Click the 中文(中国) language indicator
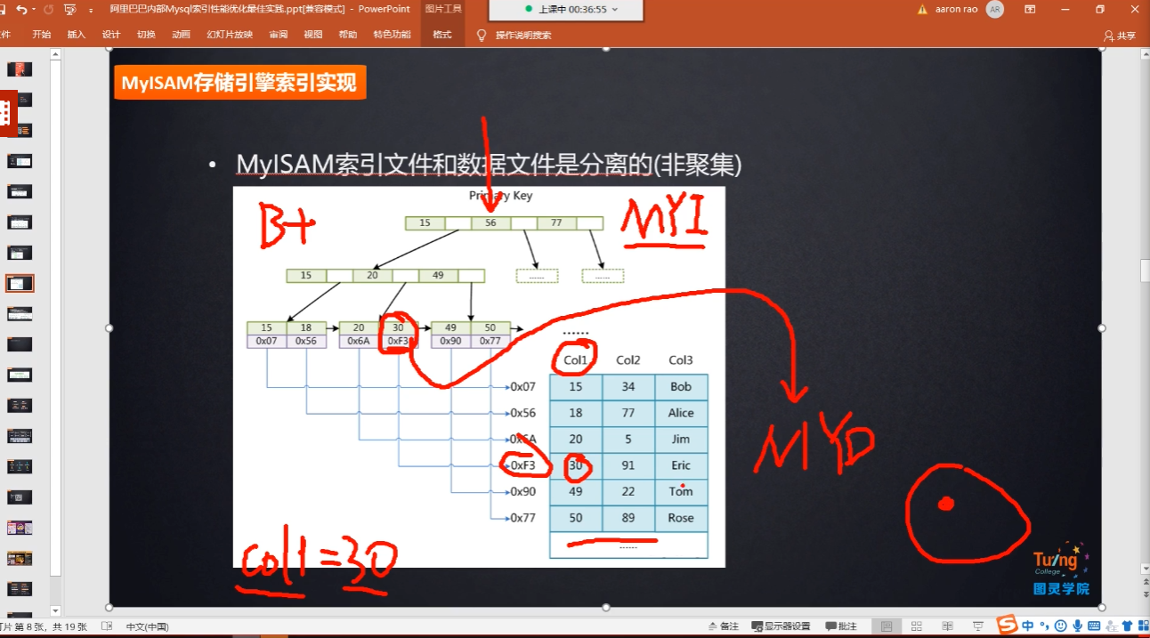 click(147, 626)
